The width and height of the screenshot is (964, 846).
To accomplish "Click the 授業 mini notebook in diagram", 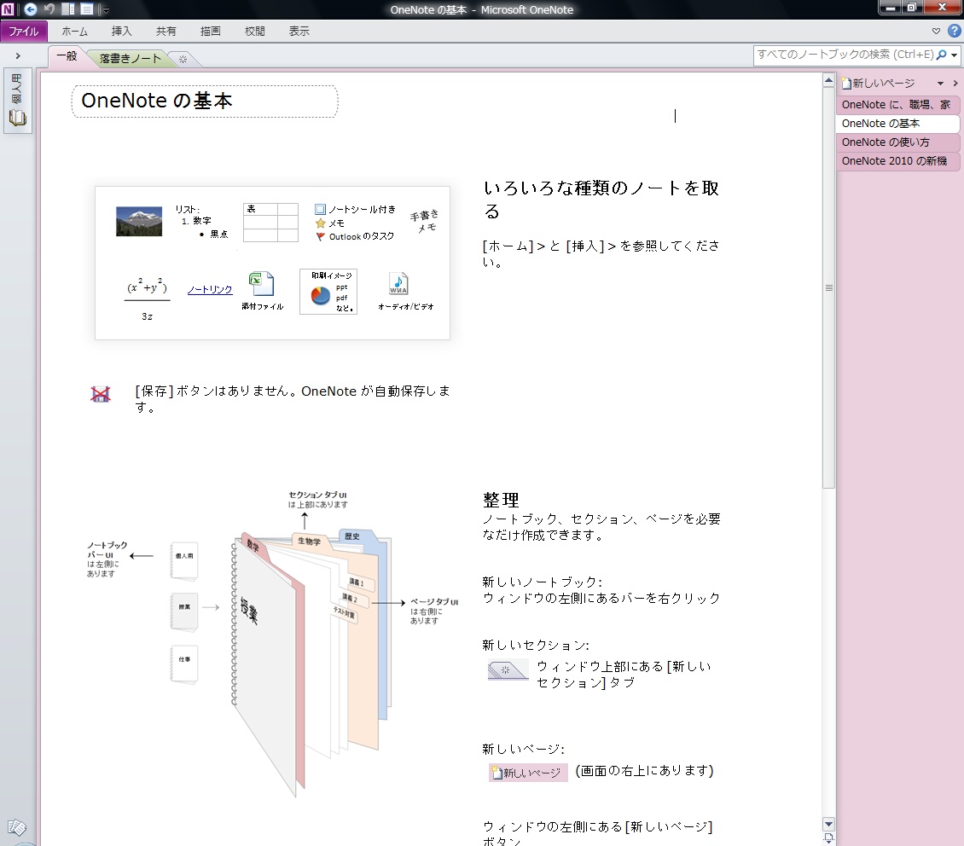I will point(184,611).
